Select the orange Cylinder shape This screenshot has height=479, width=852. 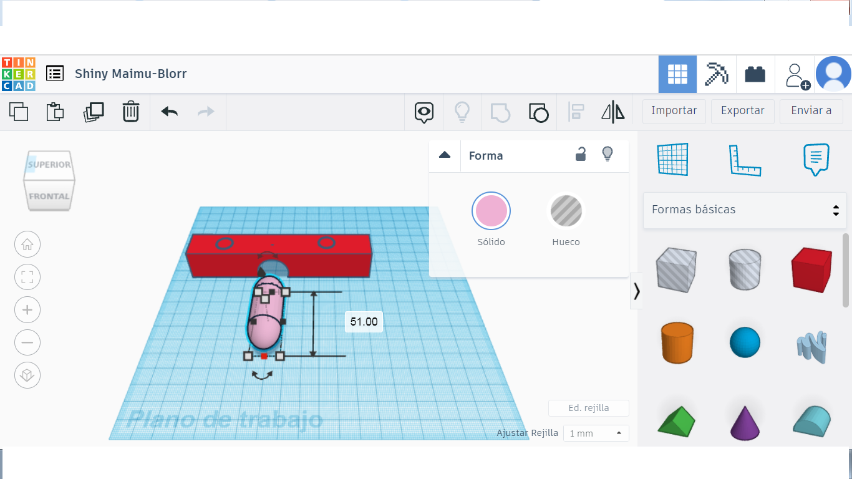click(x=677, y=342)
